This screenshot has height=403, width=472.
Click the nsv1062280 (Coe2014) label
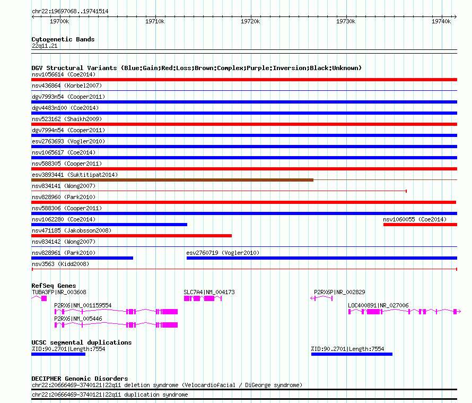64,219
